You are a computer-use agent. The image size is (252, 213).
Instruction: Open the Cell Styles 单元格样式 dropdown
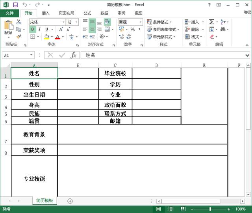[x=161, y=37]
